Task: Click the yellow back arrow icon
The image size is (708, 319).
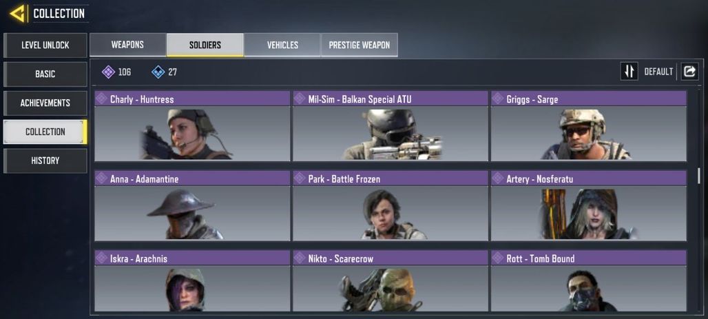Action: coord(18,14)
